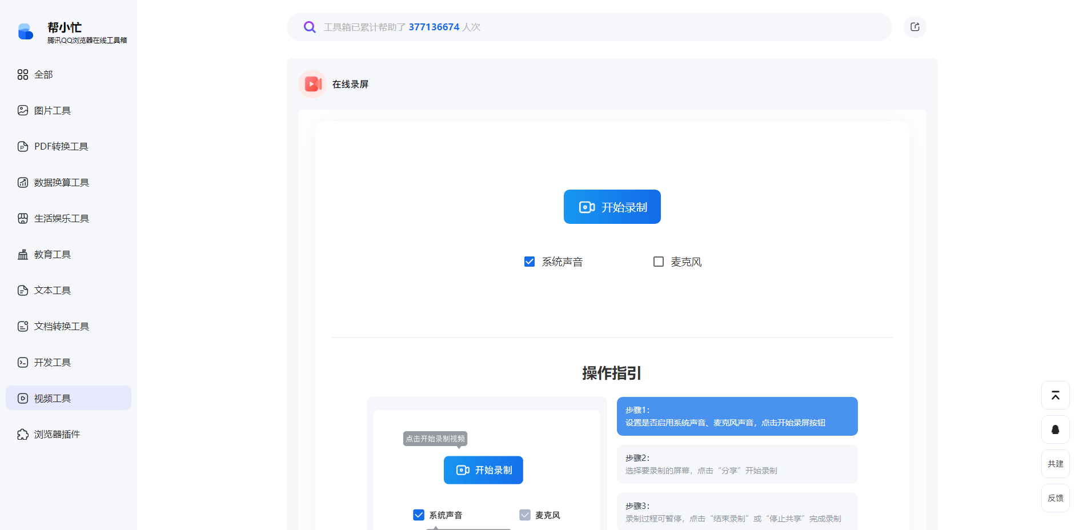Image resolution: width=1079 pixels, height=530 pixels.
Task: Click the 腾讯QQ浏览器在线工具箱 subtitle
Action: 87,41
